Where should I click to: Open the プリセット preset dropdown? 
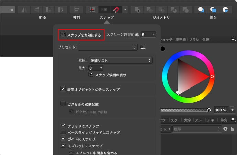[108, 47]
